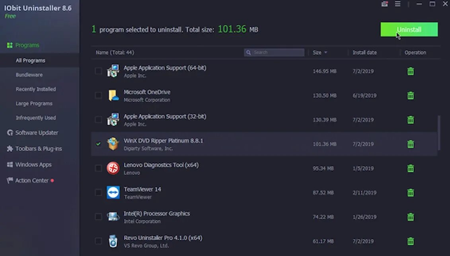
Task: Select the Revo Uninstaller Pro 4.1.0 (x64) name
Action: (x=163, y=238)
